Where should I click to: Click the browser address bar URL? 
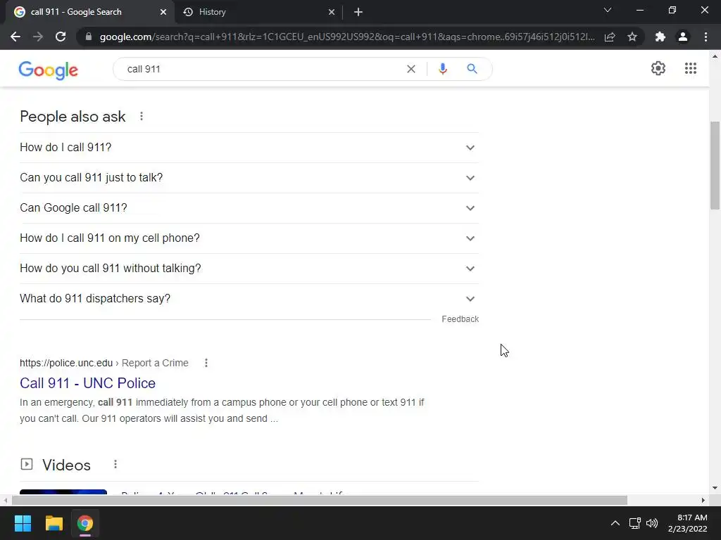[347, 37]
